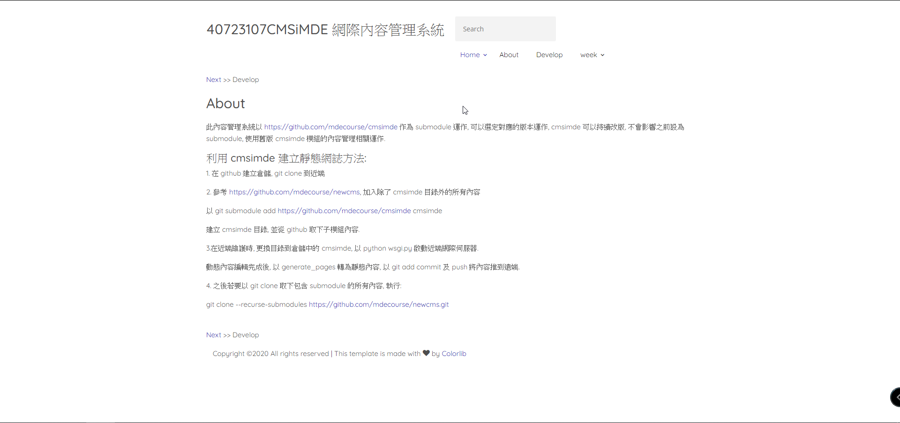900x423 pixels.
Task: Click the black circular arrow button at screen edge
Action: 895,397
